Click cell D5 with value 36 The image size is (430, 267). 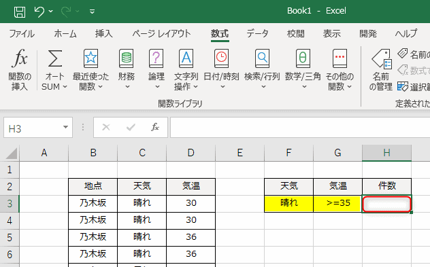coord(191,237)
